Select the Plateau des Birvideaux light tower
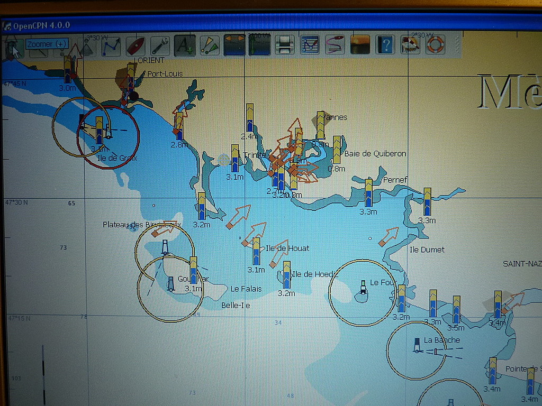542x406 pixels. point(165,247)
